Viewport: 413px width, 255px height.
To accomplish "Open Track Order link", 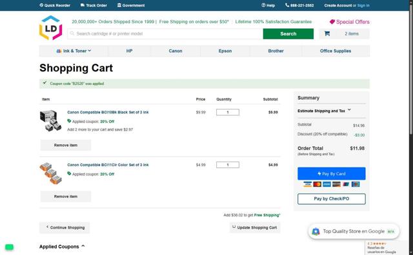I will coord(94,5).
